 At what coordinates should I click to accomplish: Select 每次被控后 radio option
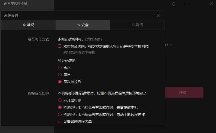pyautogui.click(x=60, y=82)
